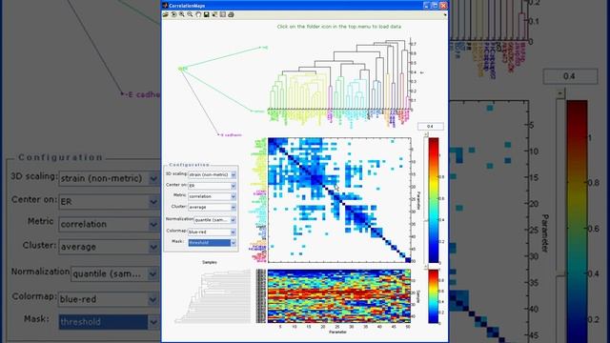Select the Pan hand tool
The width and height of the screenshot is (610, 343).
198,15
